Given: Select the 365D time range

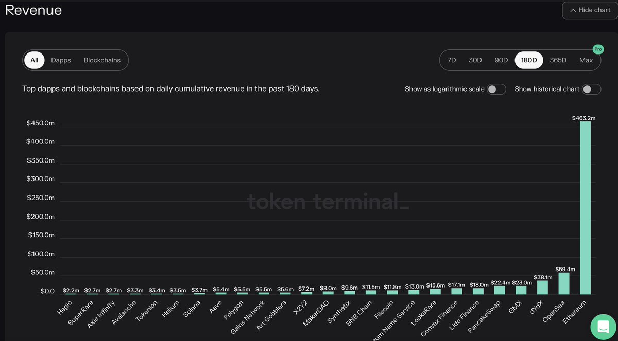Looking at the screenshot, I should click(x=558, y=60).
